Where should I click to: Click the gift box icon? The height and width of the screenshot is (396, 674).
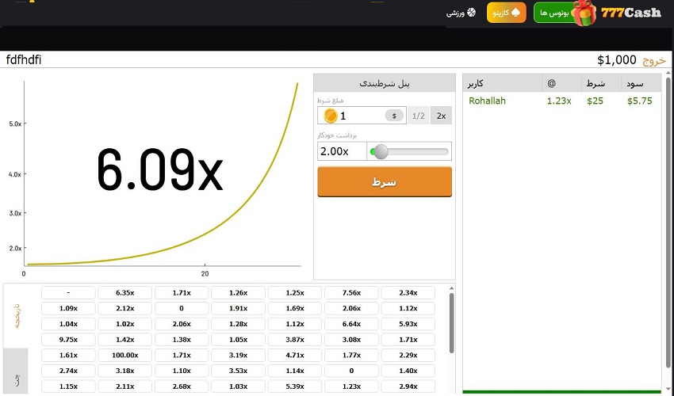584,12
